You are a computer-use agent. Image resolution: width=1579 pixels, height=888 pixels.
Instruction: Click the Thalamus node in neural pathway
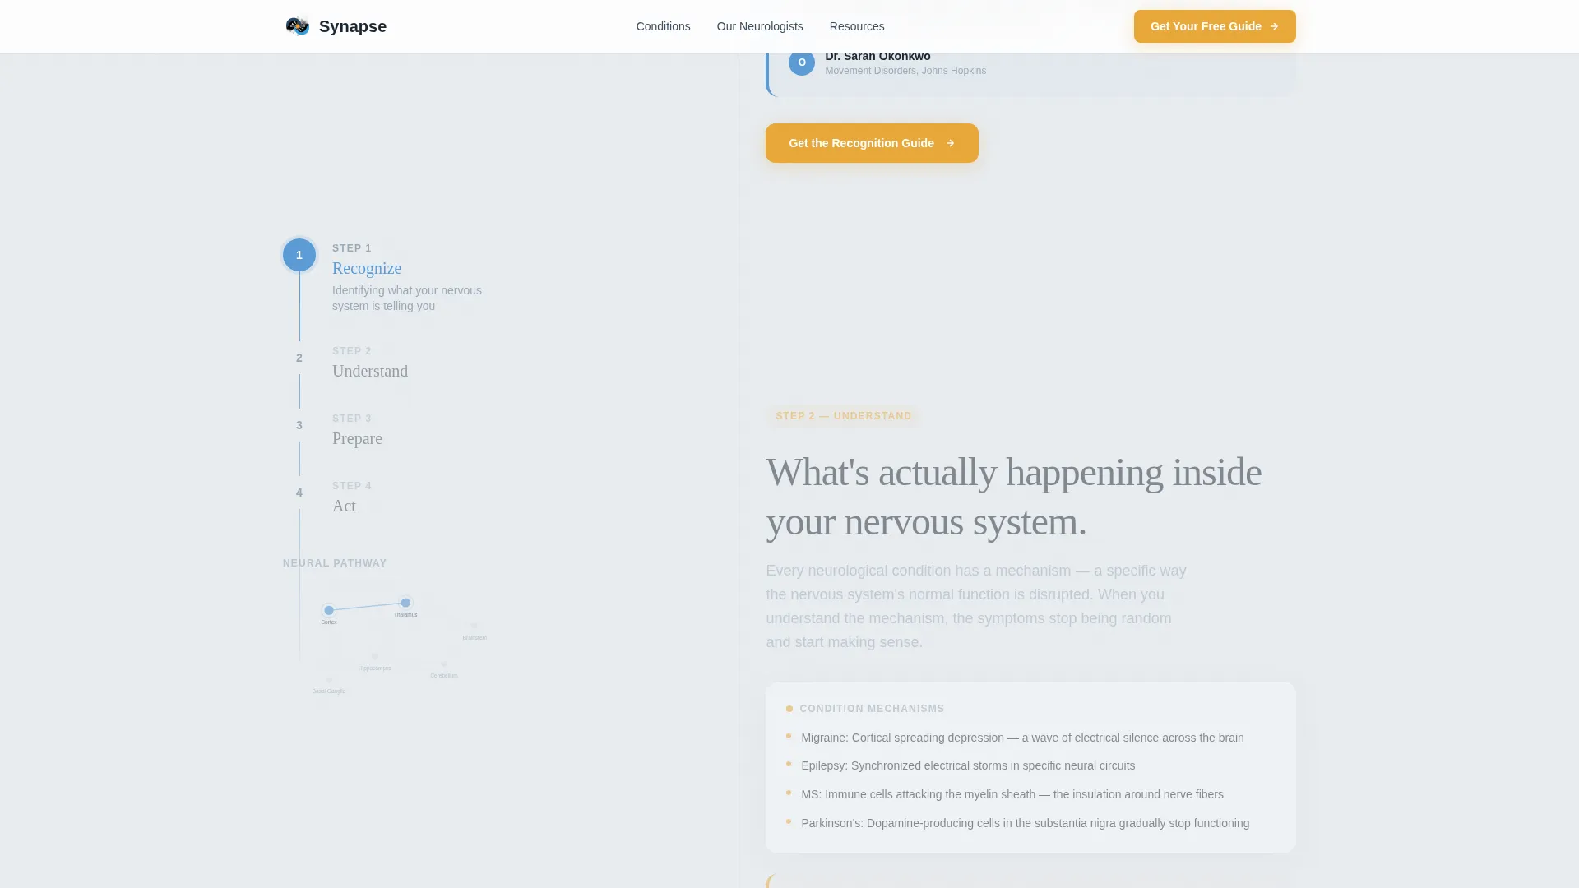tap(405, 603)
